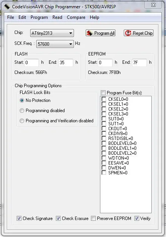Viewport: 166px width, 237px height.
Task: Check the CKSEL1=0 fuse bit
Action: click(x=104, y=104)
